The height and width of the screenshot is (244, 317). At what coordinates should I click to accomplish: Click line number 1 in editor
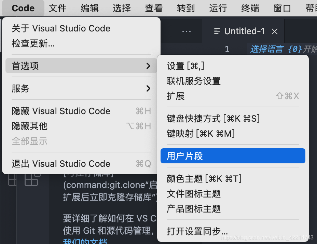[227, 49]
